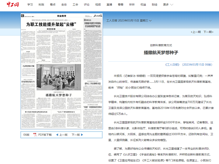Click the PDF download icon
This screenshot has width=219, height=164.
(35, 135)
